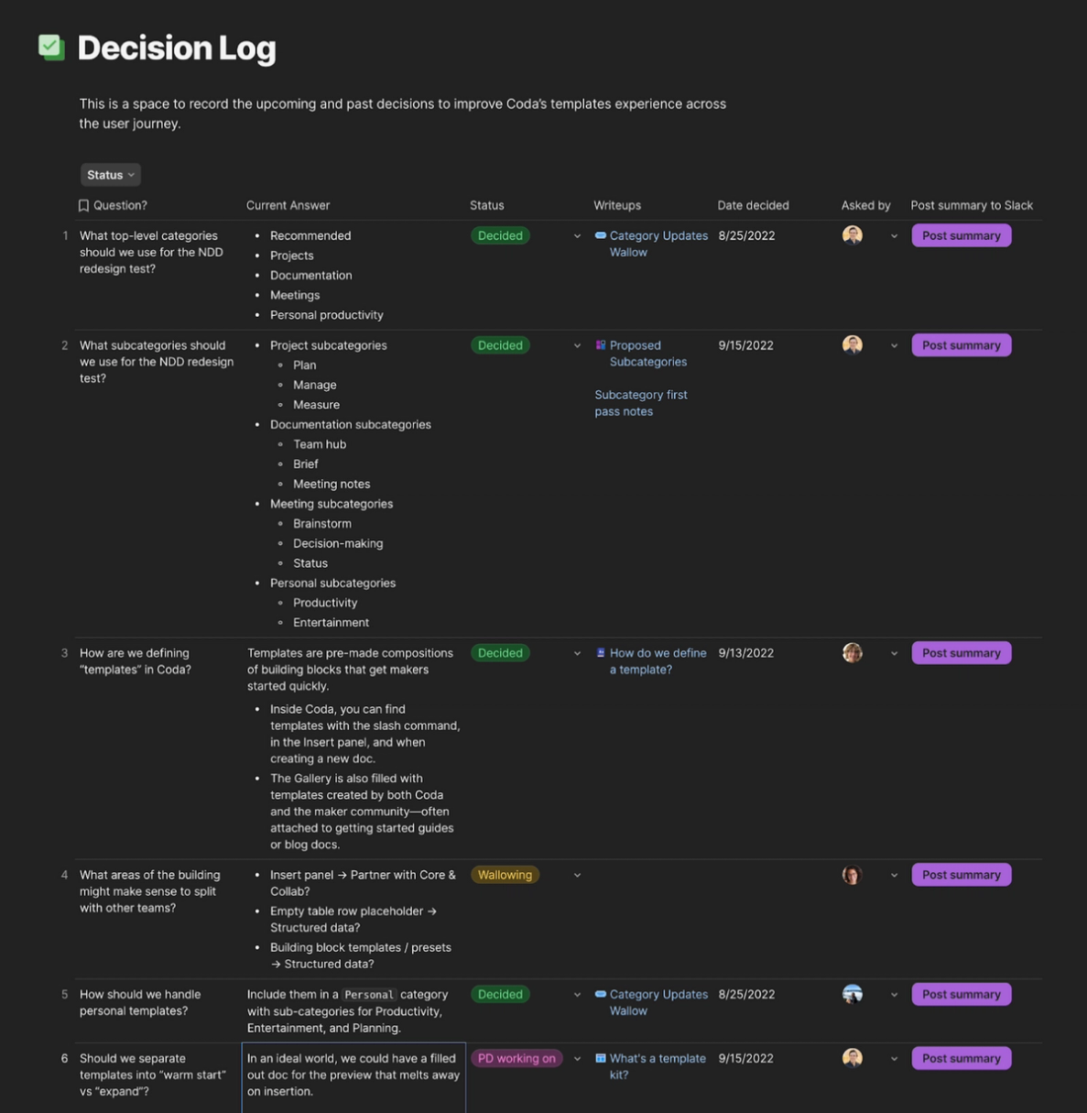The image size is (1087, 1113).
Task: Open the Asked by dropdown arrow in row 5
Action: 893,995
